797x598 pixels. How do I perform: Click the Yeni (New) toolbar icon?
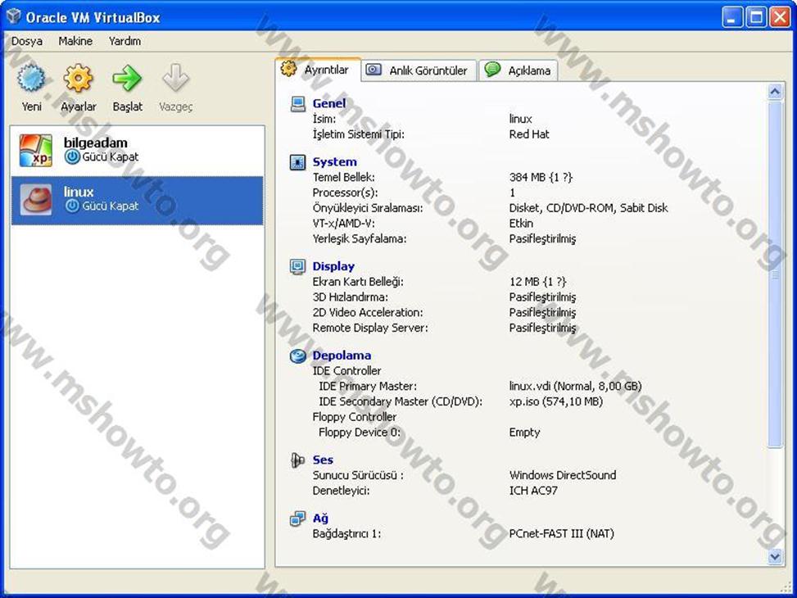31,79
